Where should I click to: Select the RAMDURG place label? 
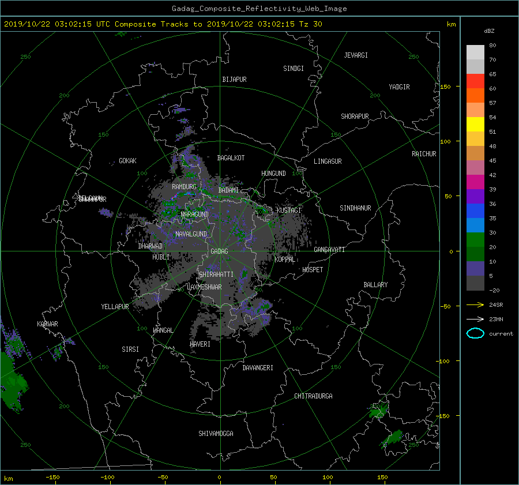tap(184, 187)
